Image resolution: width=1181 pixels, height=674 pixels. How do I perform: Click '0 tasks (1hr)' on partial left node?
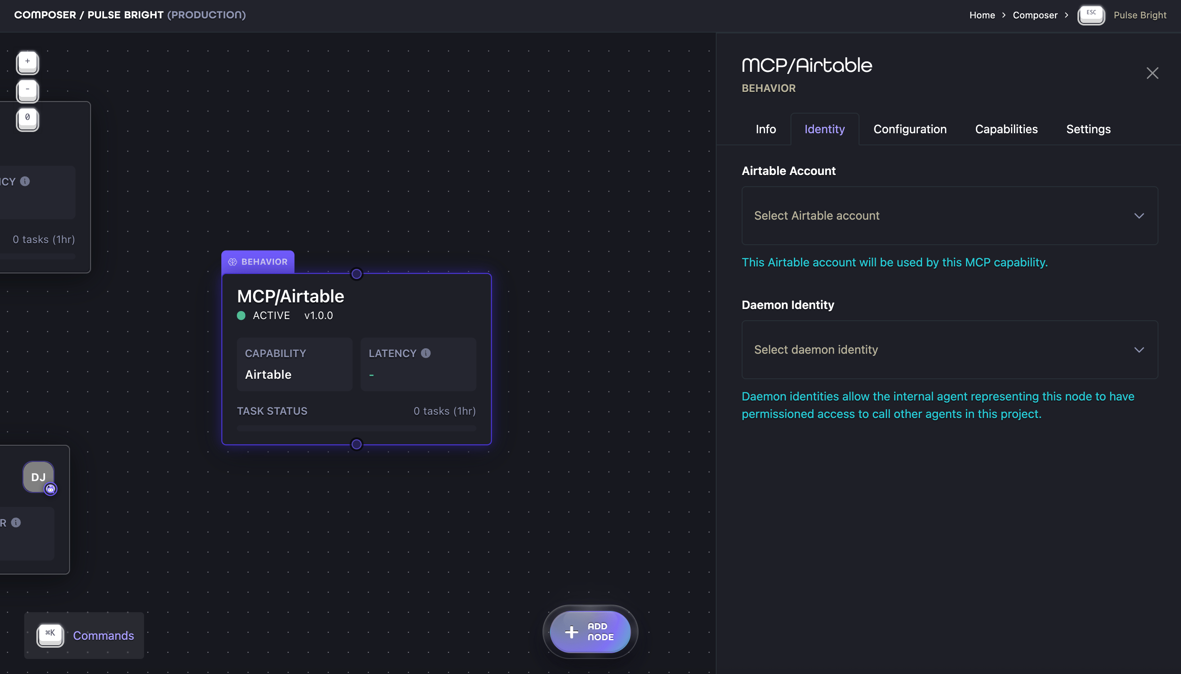[43, 239]
